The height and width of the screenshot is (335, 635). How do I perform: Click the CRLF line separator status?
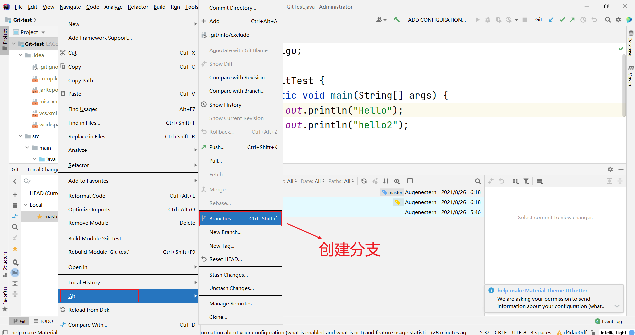(500, 332)
